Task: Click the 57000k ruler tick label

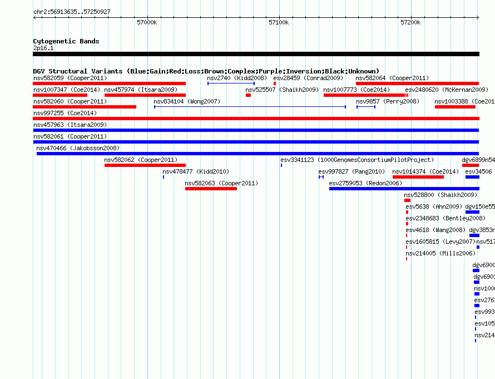Action: pyautogui.click(x=147, y=22)
